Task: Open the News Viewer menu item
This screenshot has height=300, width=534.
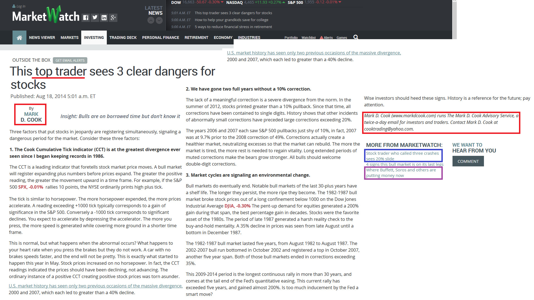Action: click(x=42, y=37)
